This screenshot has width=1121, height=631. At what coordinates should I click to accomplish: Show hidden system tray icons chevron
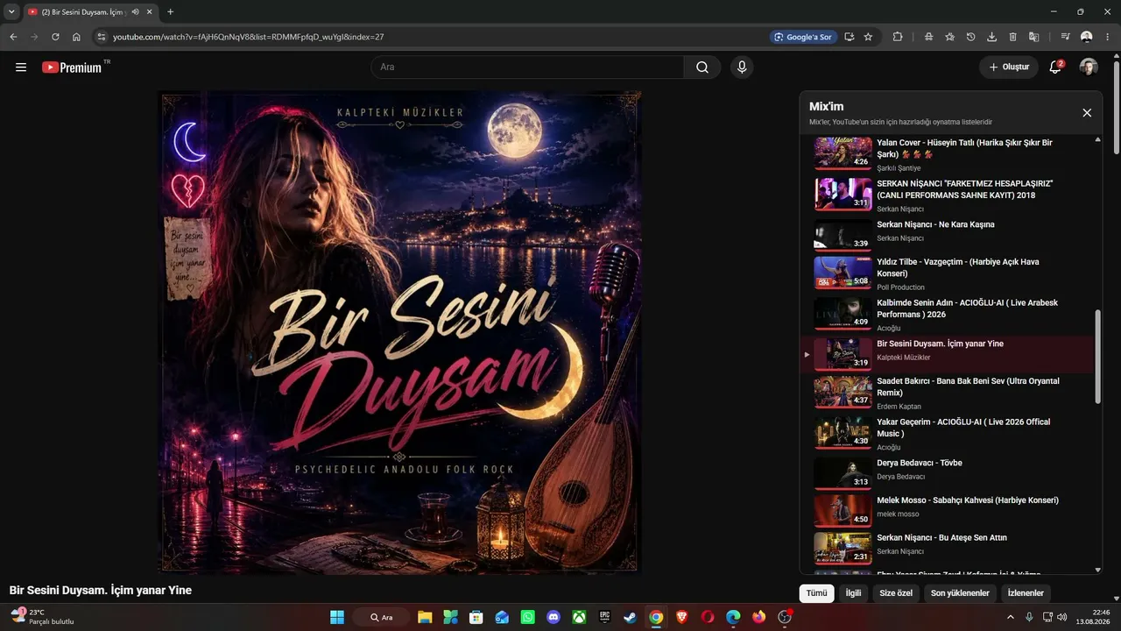[x=1010, y=617]
